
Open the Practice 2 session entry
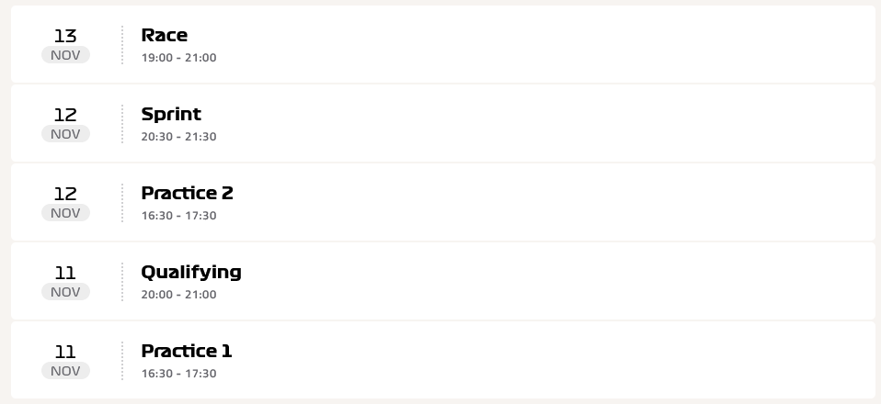[x=442, y=203]
